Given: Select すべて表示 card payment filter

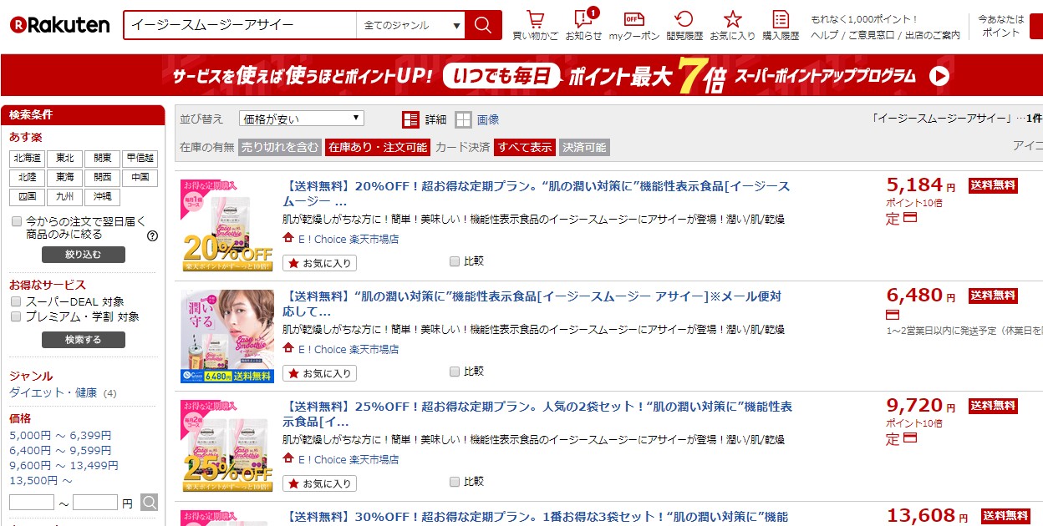Looking at the screenshot, I should (524, 147).
